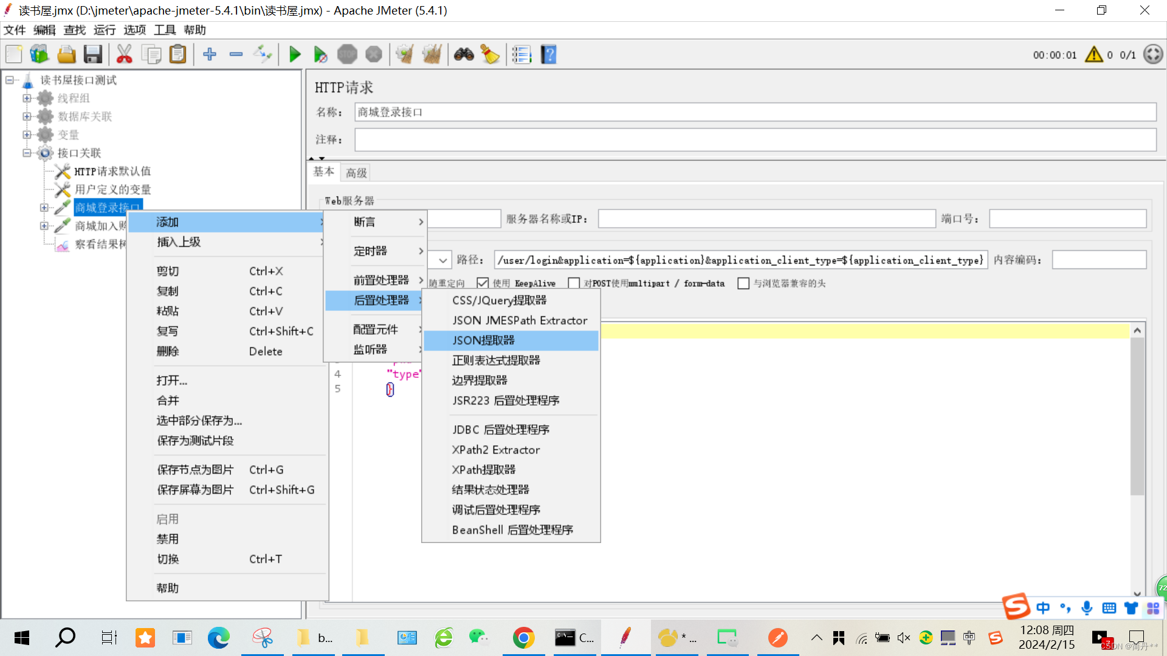Click the New test plan icon
The height and width of the screenshot is (656, 1167).
point(13,55)
